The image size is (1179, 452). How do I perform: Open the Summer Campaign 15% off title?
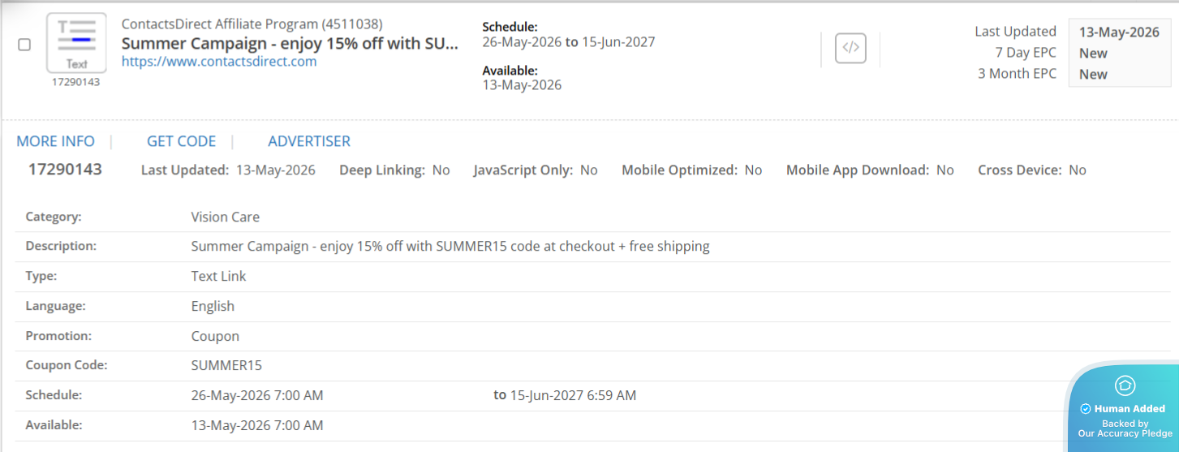[290, 43]
